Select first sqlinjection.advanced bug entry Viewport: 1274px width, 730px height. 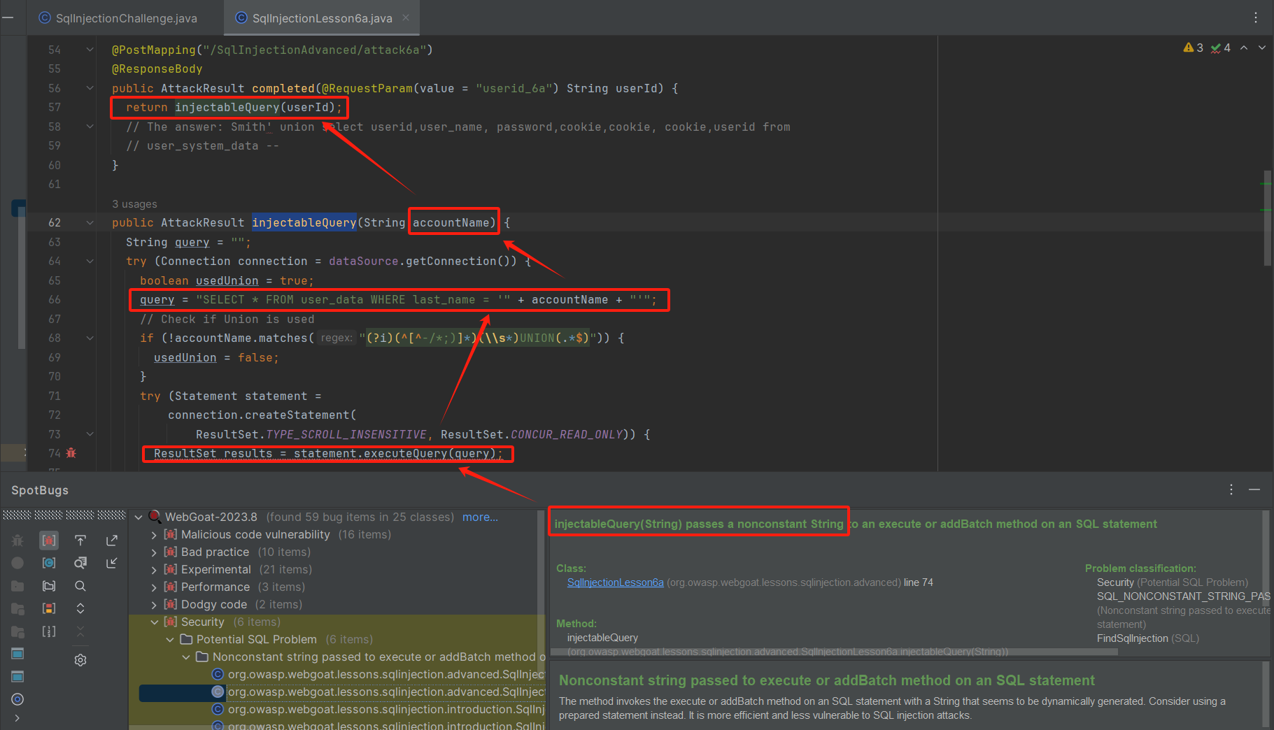[378, 674]
